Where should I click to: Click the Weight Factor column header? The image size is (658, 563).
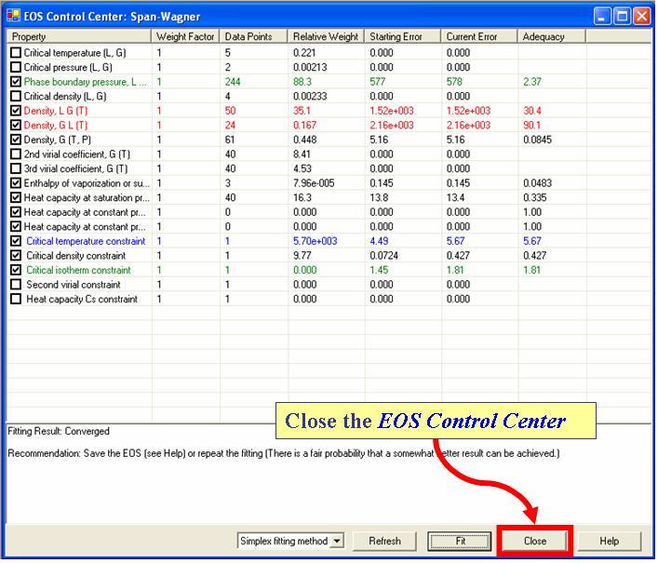(x=185, y=36)
